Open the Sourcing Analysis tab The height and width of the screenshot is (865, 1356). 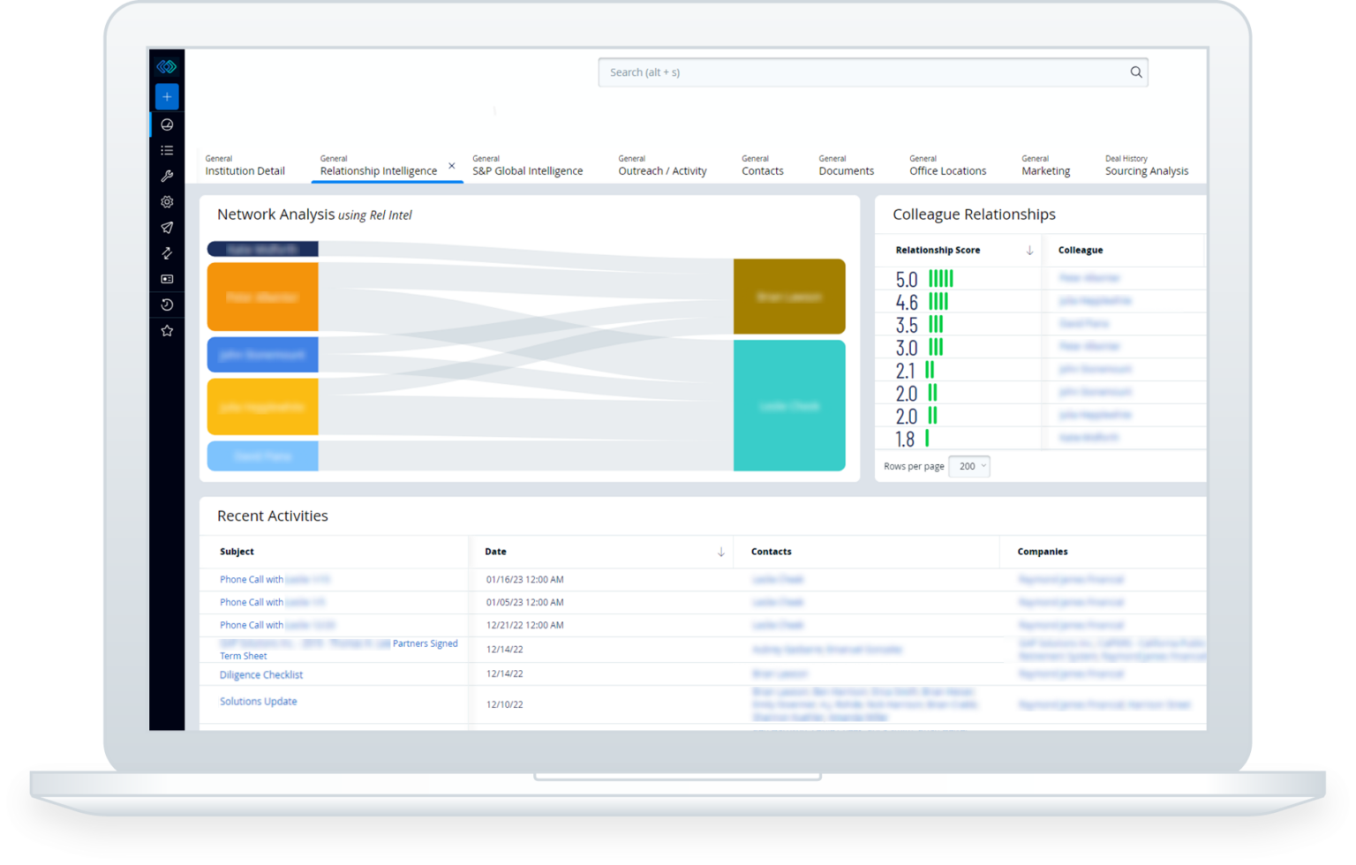point(1146,170)
